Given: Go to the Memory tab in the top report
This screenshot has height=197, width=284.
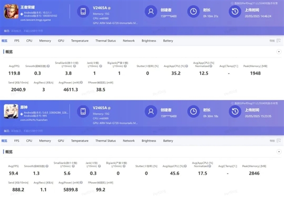Looking at the screenshot, I should [x=45, y=41].
